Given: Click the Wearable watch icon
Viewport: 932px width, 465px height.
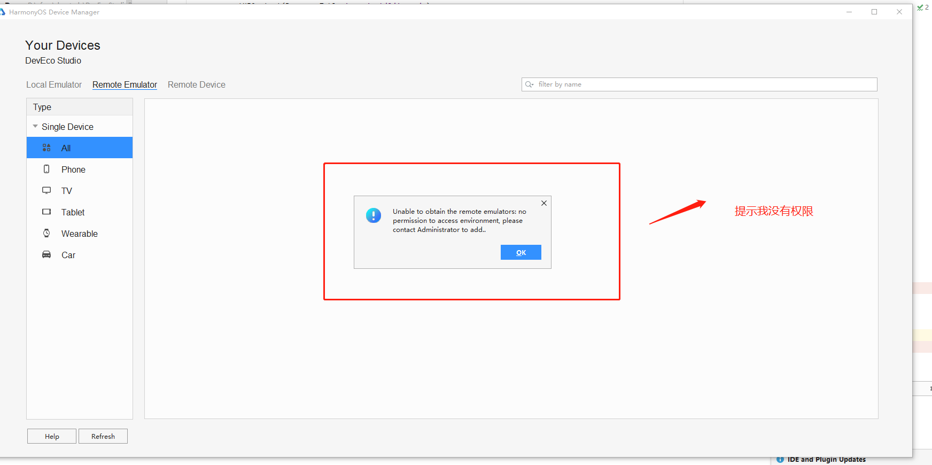Looking at the screenshot, I should click(x=46, y=233).
